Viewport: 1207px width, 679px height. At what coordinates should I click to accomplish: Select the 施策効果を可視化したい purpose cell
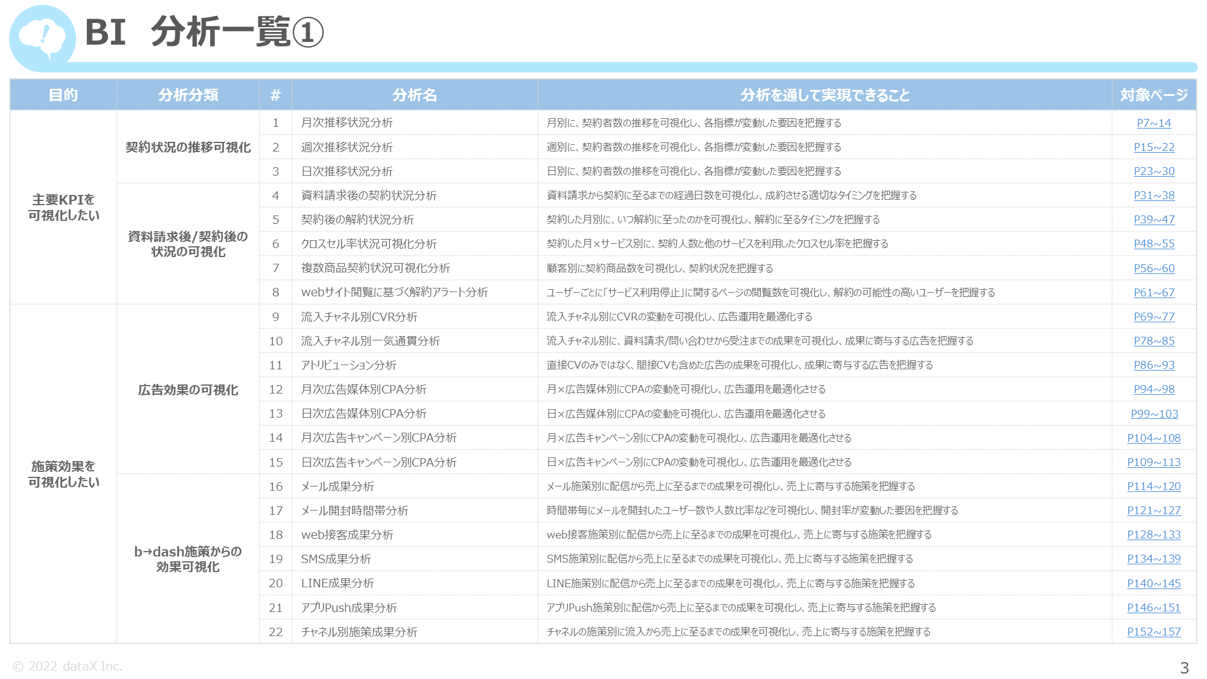point(63,474)
